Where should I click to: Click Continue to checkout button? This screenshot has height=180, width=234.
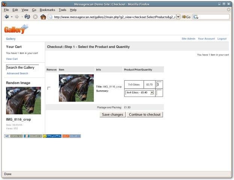point(145,115)
